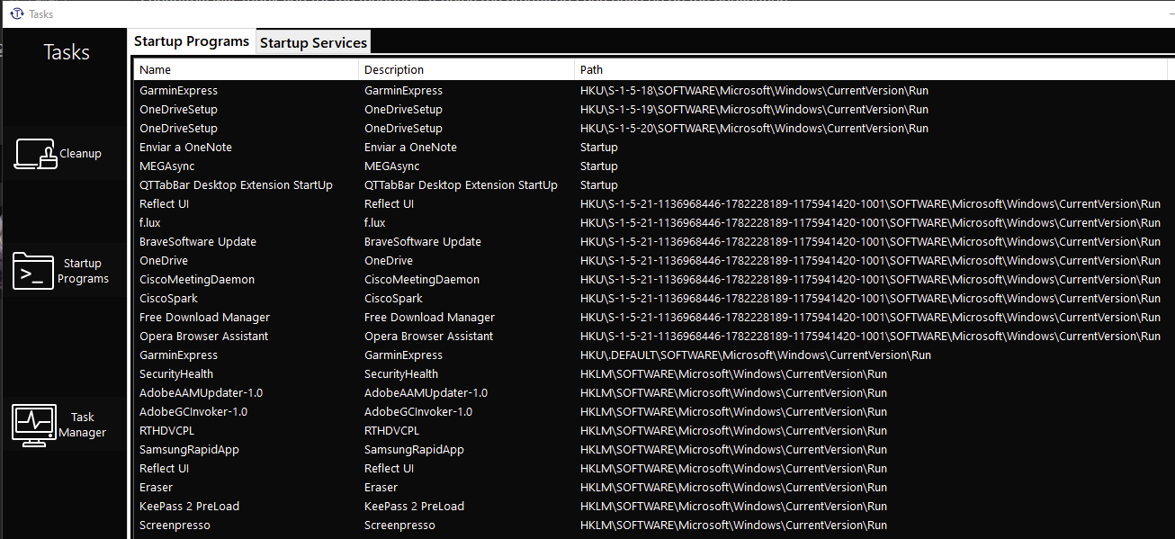Click the Task Manager monitor icon

click(34, 425)
